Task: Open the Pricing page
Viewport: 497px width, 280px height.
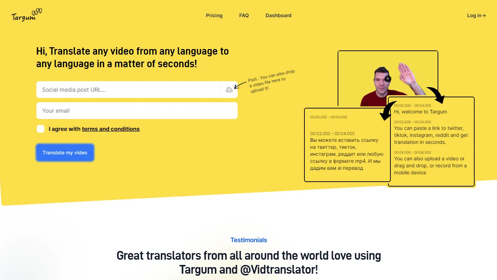Action: (214, 15)
